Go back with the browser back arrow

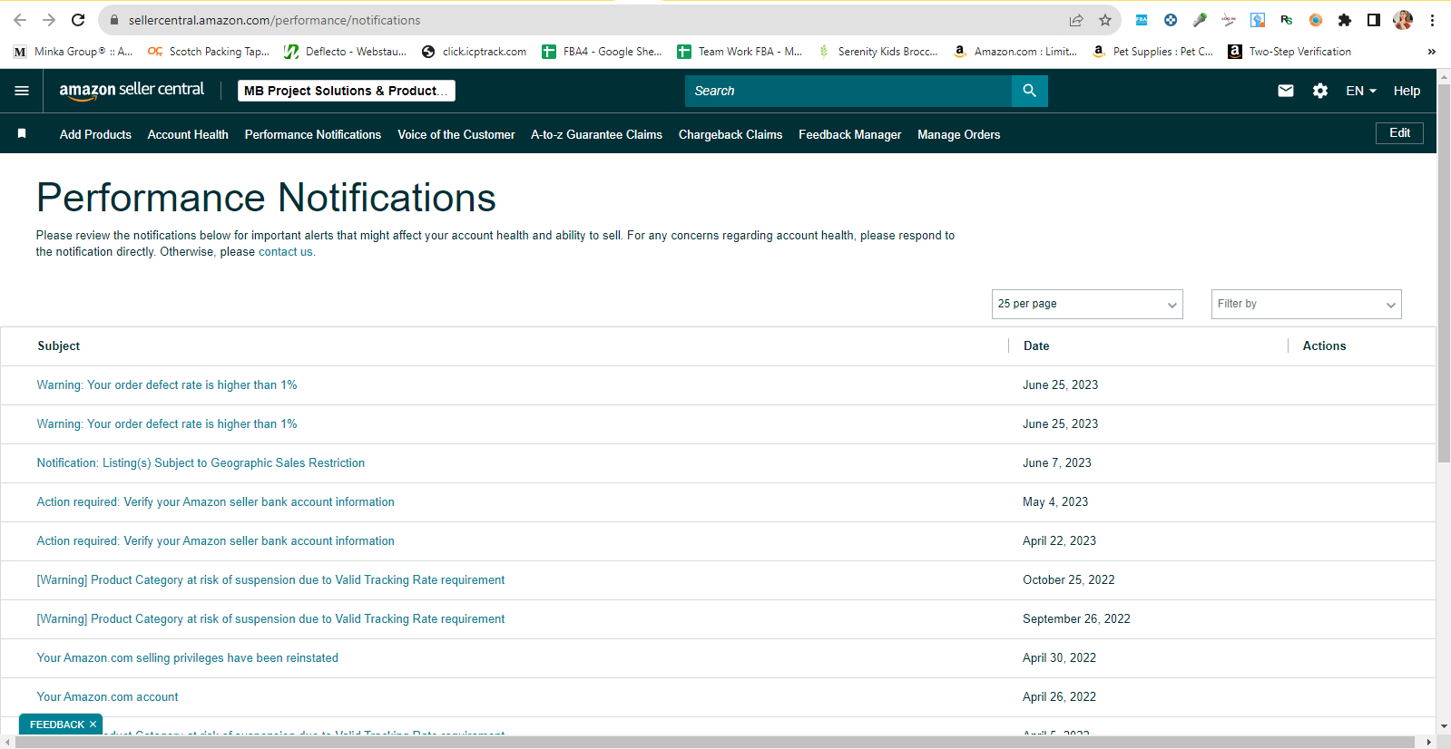[20, 20]
